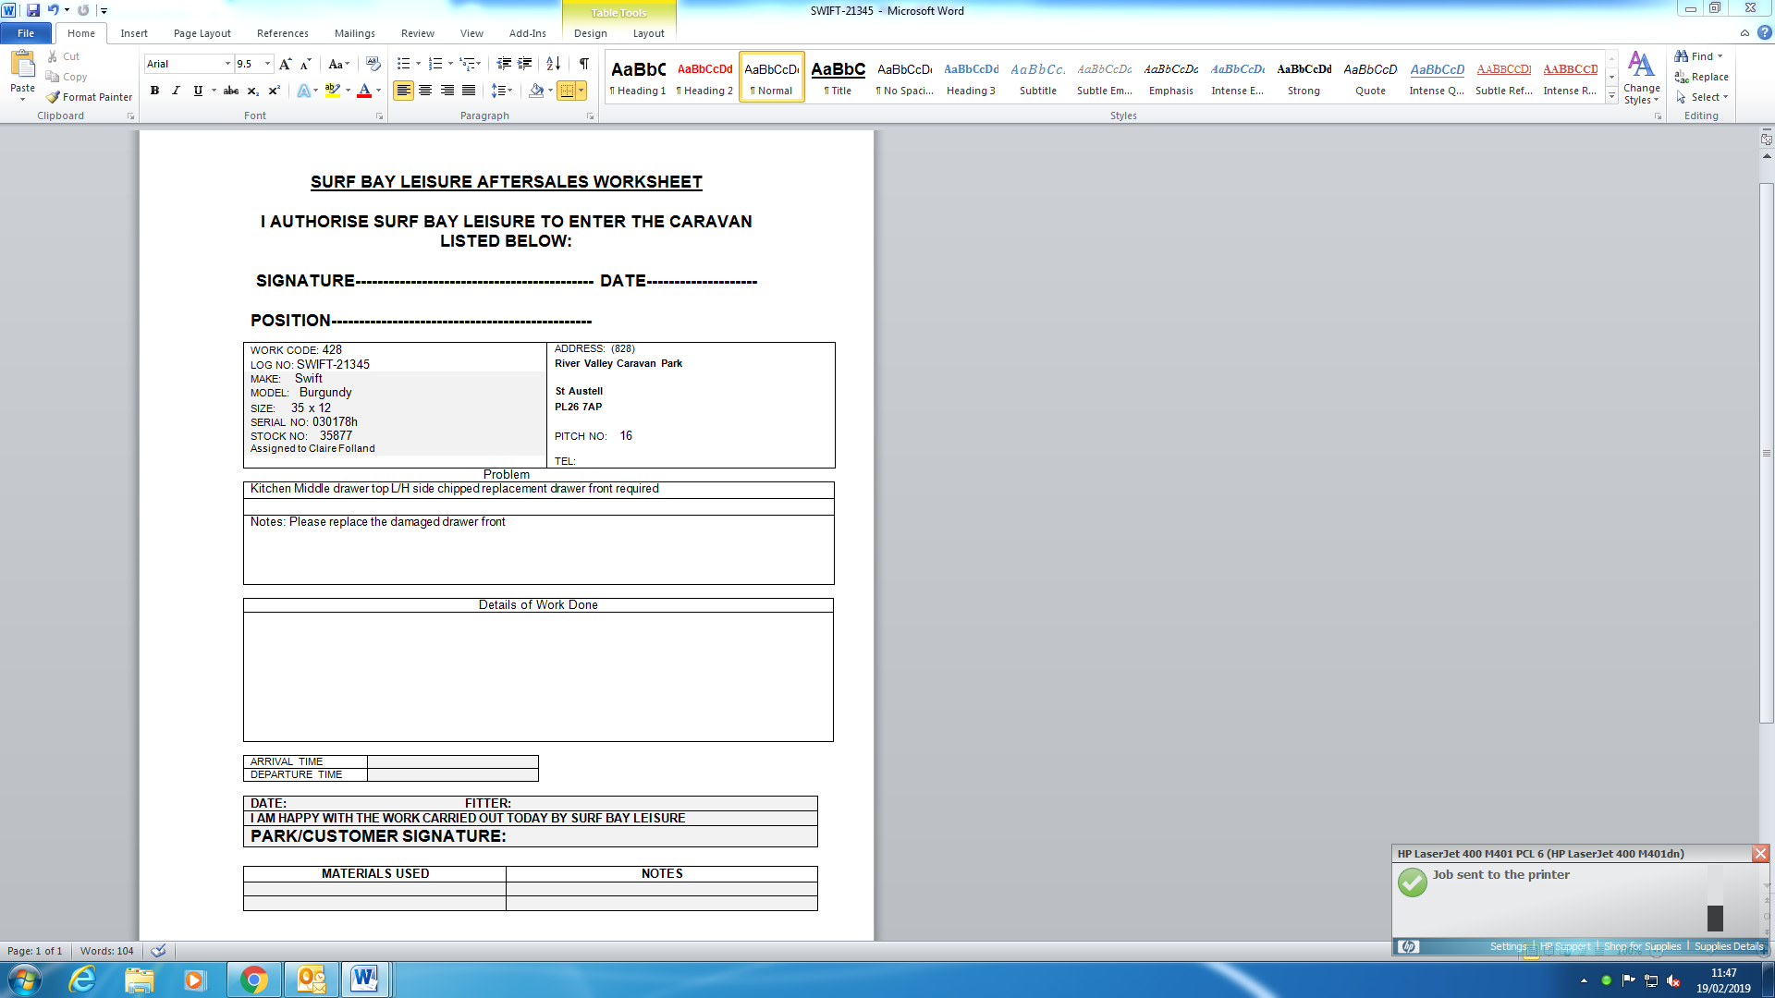The image size is (1775, 998).
Task: Toggle Italic formatting
Action: coord(176,91)
